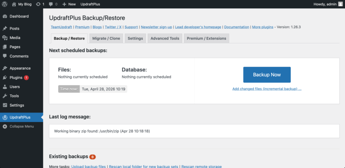Click the admin avatar icon
345x168 pixels.
[340, 4]
